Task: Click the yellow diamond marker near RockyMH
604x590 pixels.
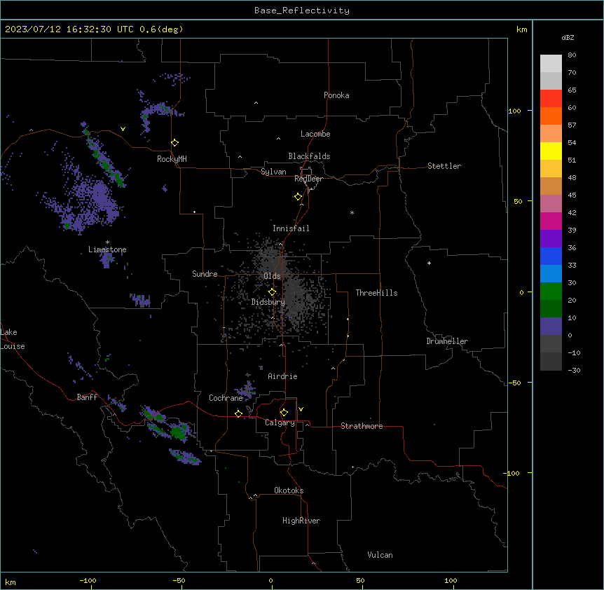Action: (x=175, y=143)
